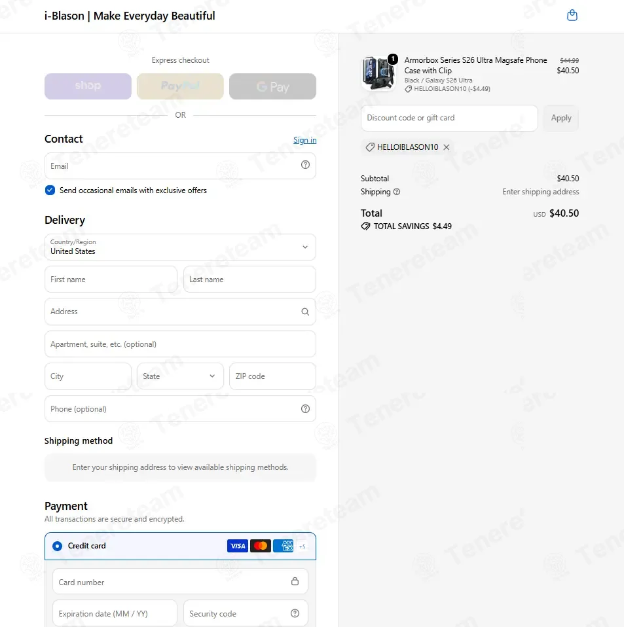Screen dimensions: 624x627
Task: Open the Sign in link
Action: (x=305, y=140)
